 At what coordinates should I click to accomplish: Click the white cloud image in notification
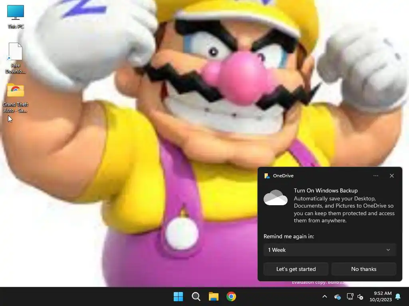276,198
